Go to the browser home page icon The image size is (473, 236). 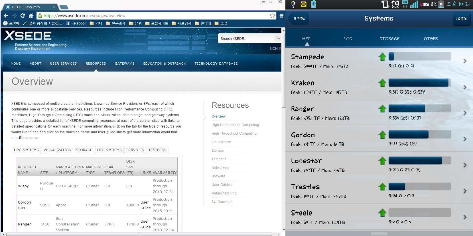click(x=31, y=15)
